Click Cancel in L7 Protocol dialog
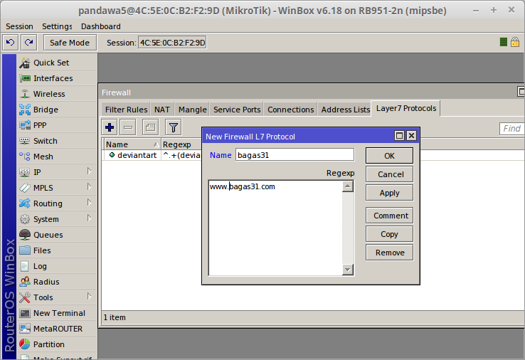Viewport: 525px width, 360px height. click(389, 174)
